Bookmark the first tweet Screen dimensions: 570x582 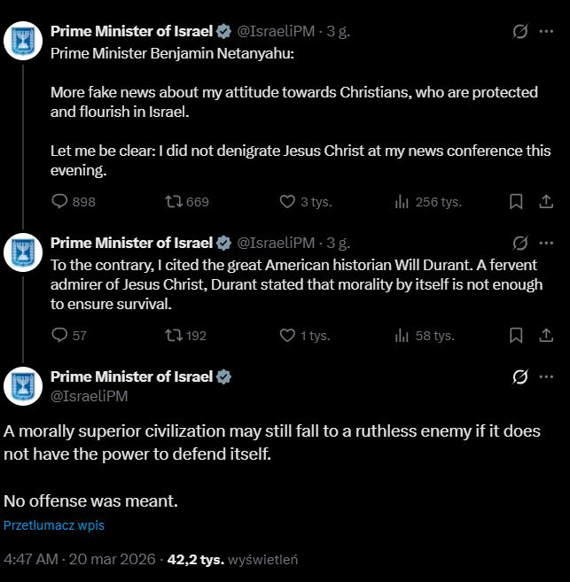tap(516, 202)
